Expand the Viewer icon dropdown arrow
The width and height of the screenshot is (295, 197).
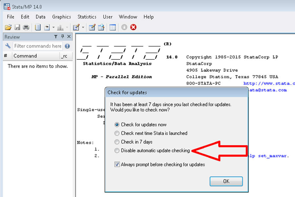point(53,28)
